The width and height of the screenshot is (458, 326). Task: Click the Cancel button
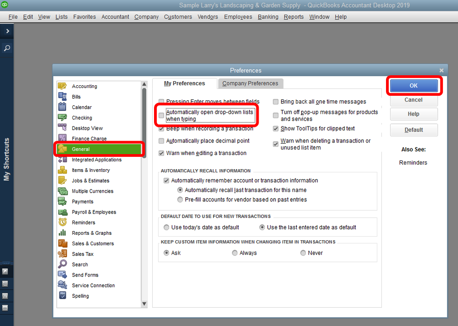(x=414, y=100)
